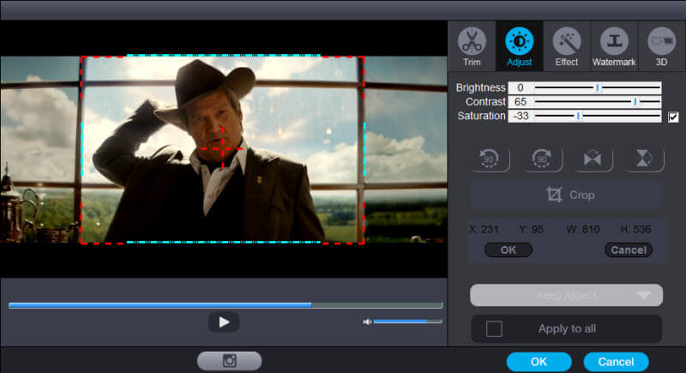
Task: Click the crop H: 536 value
Action: pyautogui.click(x=635, y=229)
